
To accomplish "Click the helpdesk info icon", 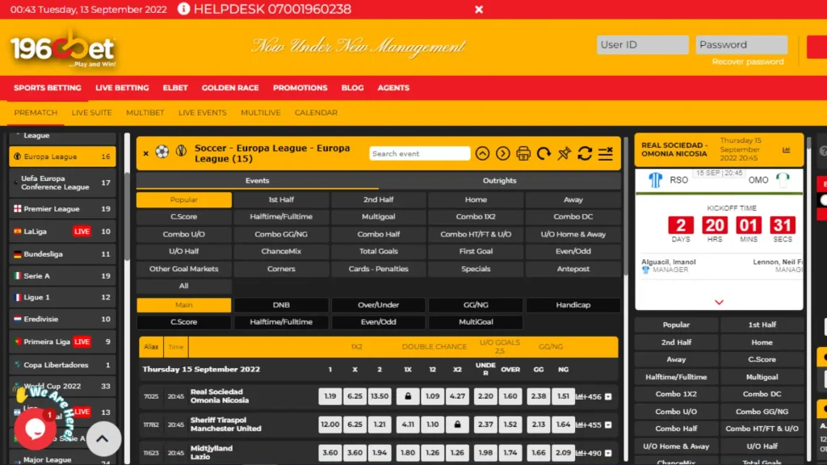I will [183, 9].
